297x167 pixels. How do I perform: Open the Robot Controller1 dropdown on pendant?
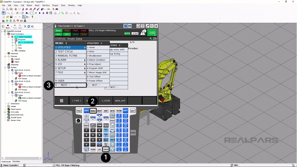(x=65, y=26)
